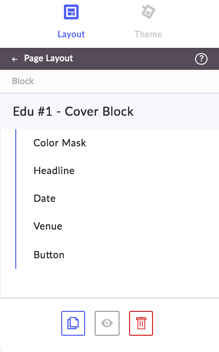Collapse the Edu #1 - Cover Block header
Screen dimensions: 219x352
[109, 111]
